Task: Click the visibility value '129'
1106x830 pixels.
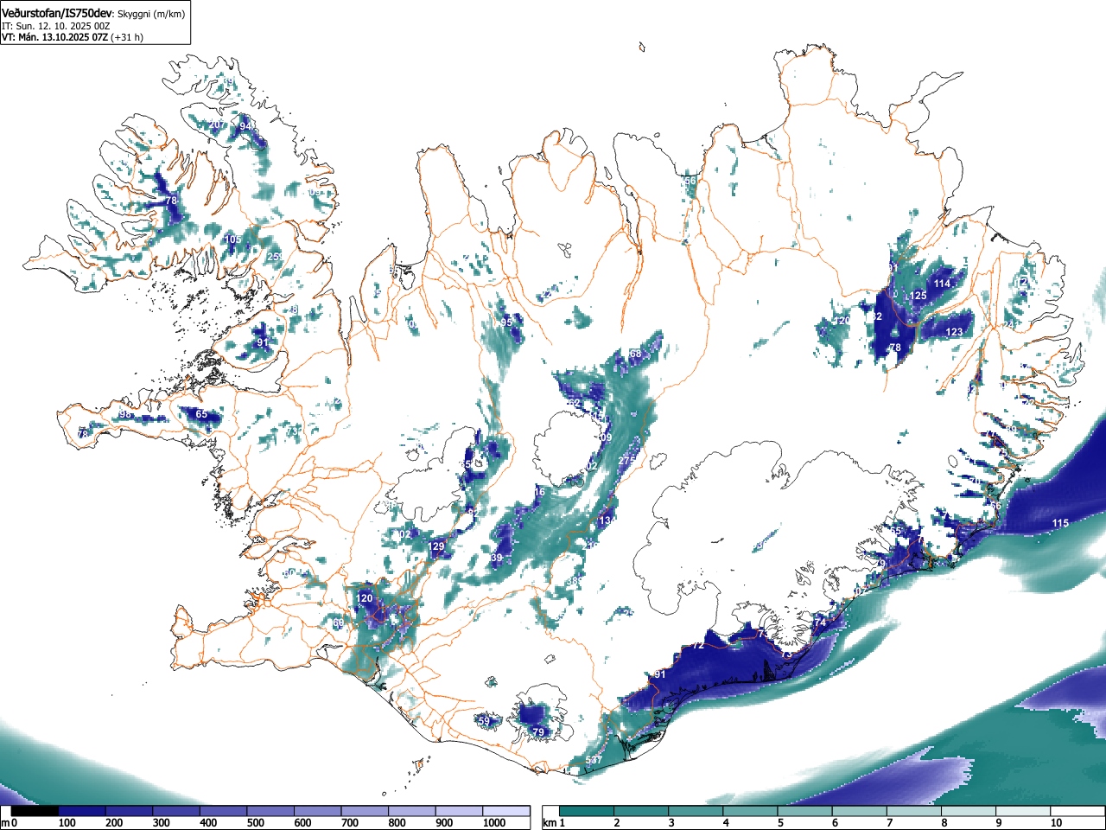Action: [x=436, y=546]
